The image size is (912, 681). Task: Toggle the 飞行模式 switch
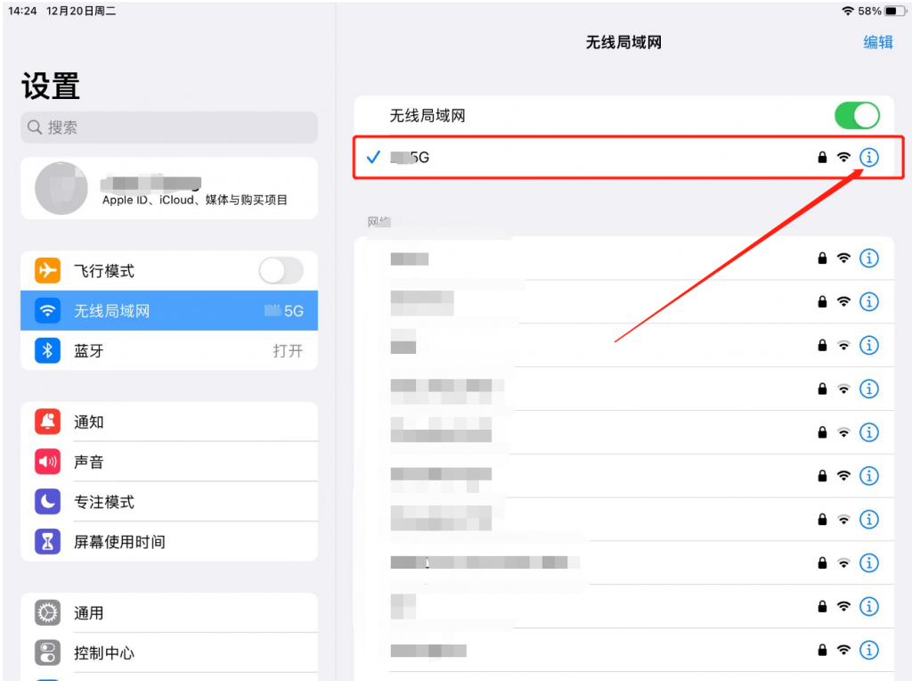(281, 271)
